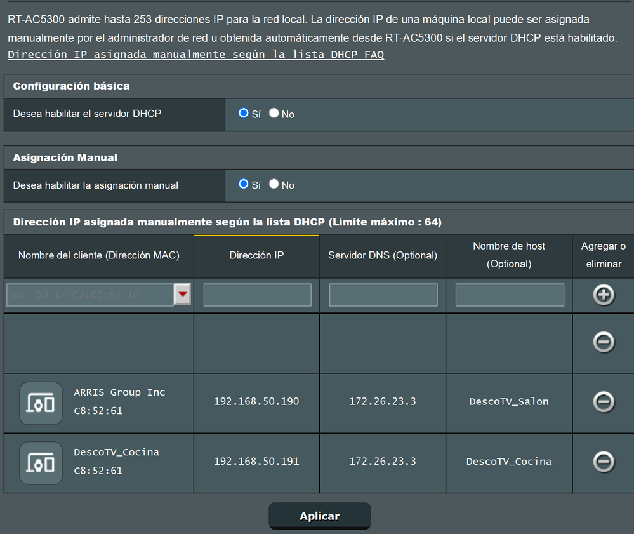The height and width of the screenshot is (534, 634).
Task: Disable manual assignment by selecting No
Action: [274, 185]
